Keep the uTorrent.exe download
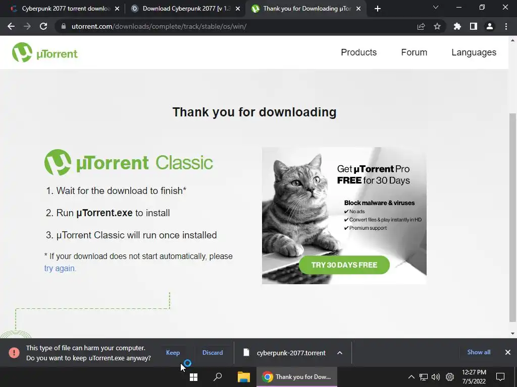This screenshot has height=387, width=517. point(173,353)
